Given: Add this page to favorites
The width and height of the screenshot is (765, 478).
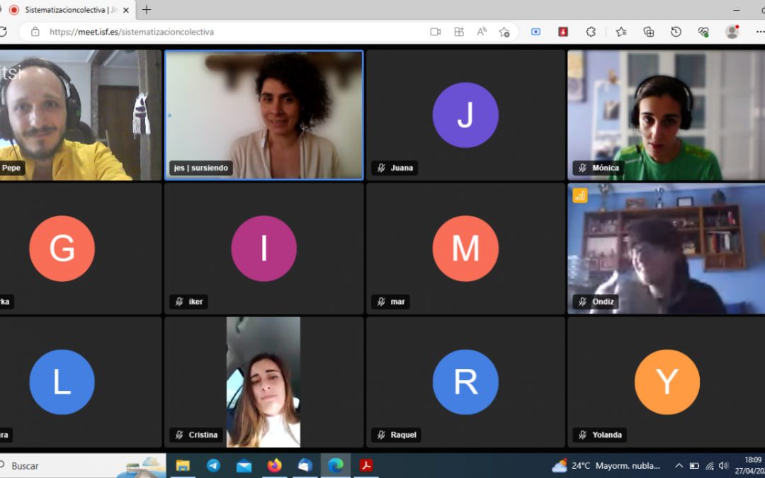Looking at the screenshot, I should [504, 32].
